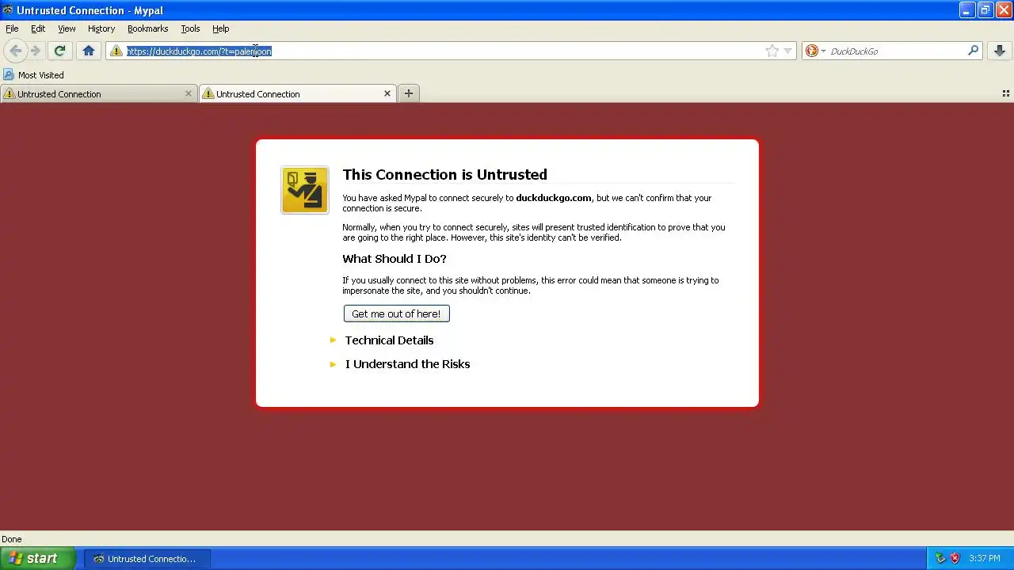Click the 'This Connection is Untrusted' heading
The width and height of the screenshot is (1014, 570).
(444, 174)
